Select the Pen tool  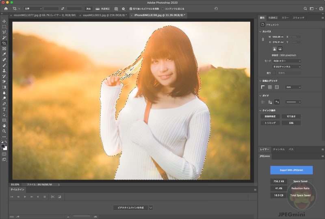tap(4, 104)
